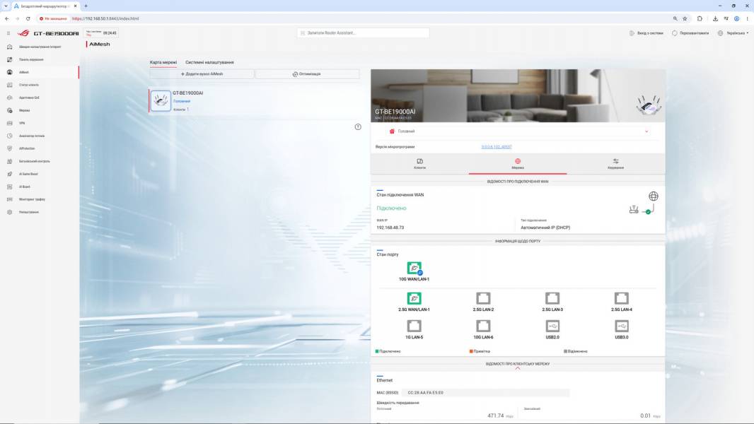The image size is (754, 424).
Task: Collapse the client network info section chevron
Action: (518, 368)
